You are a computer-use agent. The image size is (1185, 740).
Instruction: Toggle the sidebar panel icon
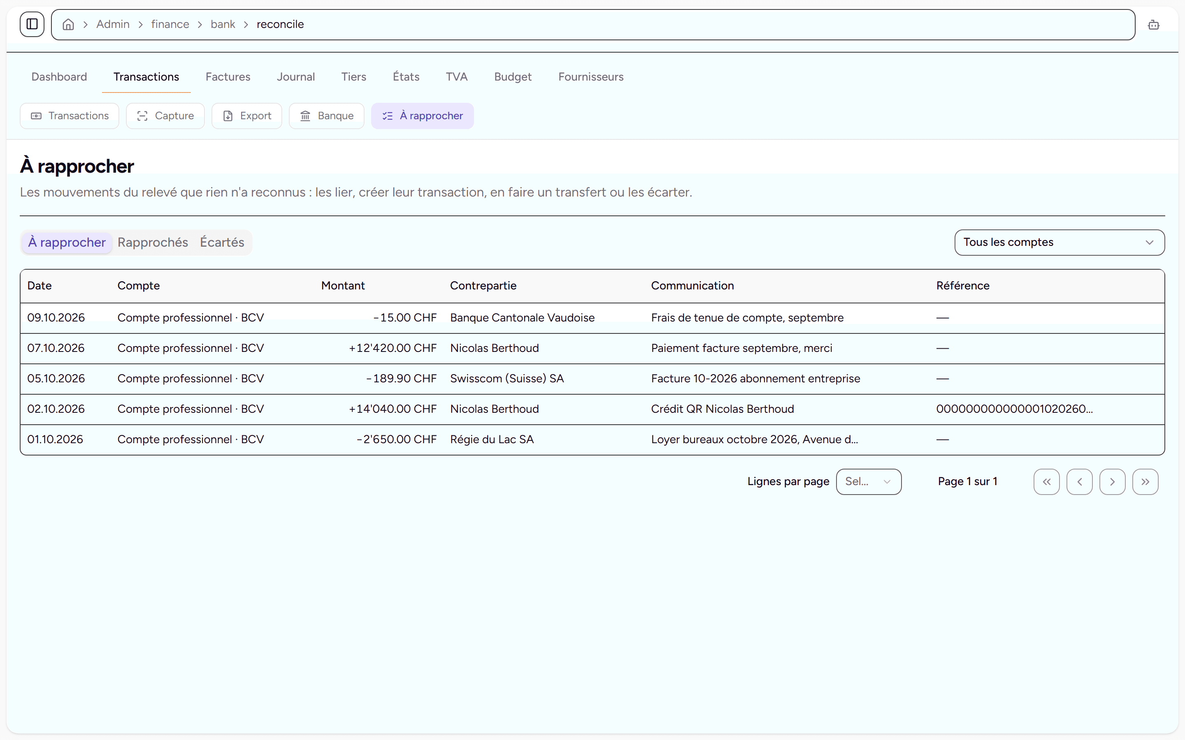(x=32, y=24)
